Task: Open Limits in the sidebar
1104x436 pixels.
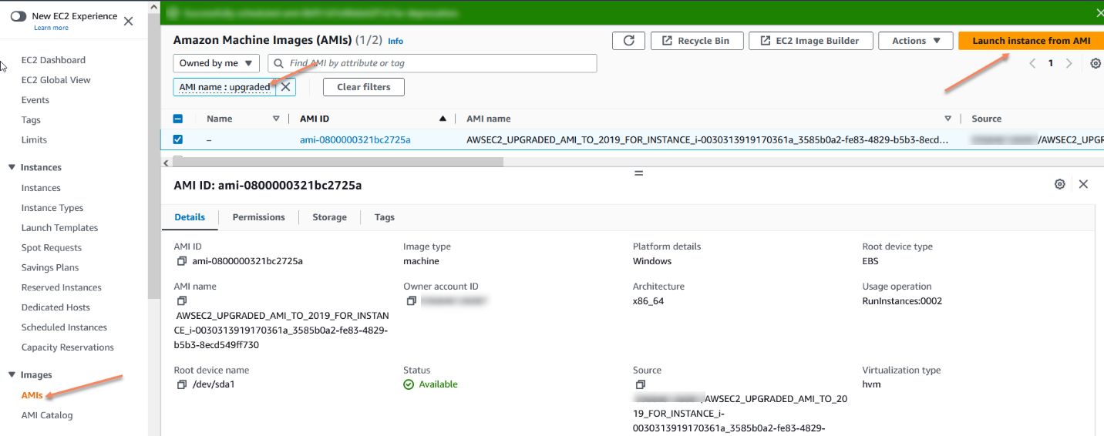Action: click(x=34, y=140)
